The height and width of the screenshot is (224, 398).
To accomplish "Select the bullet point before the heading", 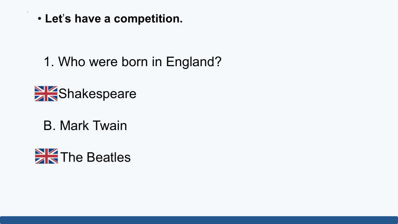I will click(39, 19).
